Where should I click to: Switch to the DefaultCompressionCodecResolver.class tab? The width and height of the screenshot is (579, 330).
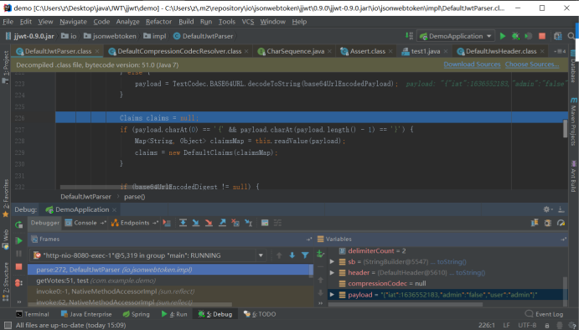[178, 51]
